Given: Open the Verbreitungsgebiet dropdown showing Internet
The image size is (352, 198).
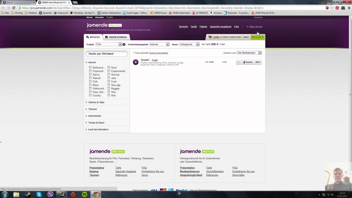Looking at the screenshot, I should tap(159, 44).
